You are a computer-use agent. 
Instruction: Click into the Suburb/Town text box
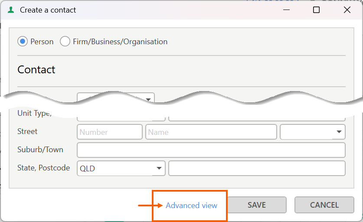point(211,150)
